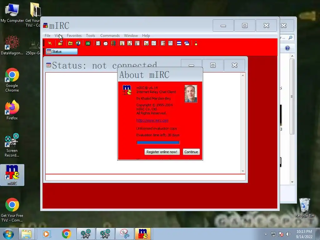Click the Connect lightning bolt toolbar icon
The height and width of the screenshot is (240, 320).
pyautogui.click(x=50, y=43)
